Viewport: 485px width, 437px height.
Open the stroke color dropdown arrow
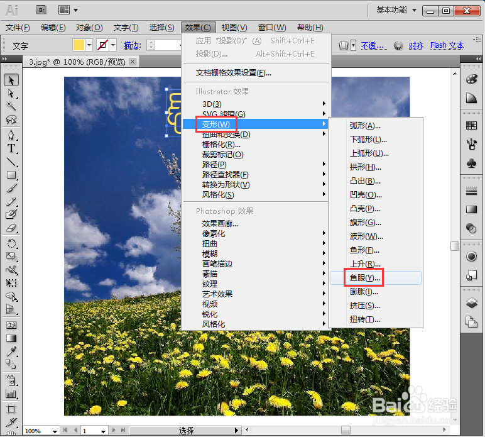click(113, 45)
